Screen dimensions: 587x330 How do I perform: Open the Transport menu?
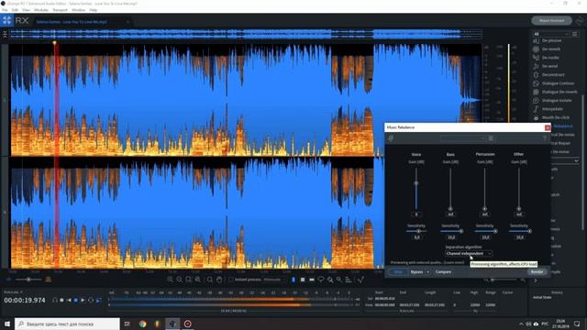pyautogui.click(x=60, y=10)
